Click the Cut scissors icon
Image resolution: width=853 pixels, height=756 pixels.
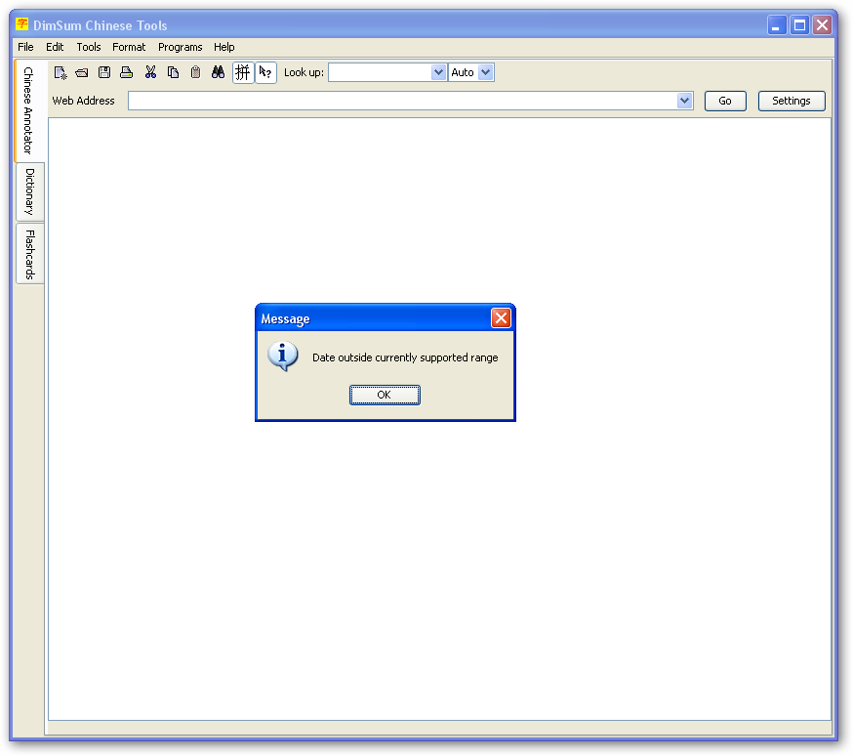(150, 72)
